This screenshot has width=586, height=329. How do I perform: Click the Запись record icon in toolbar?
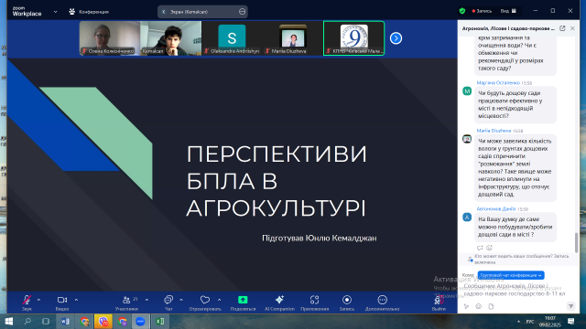pos(347,300)
